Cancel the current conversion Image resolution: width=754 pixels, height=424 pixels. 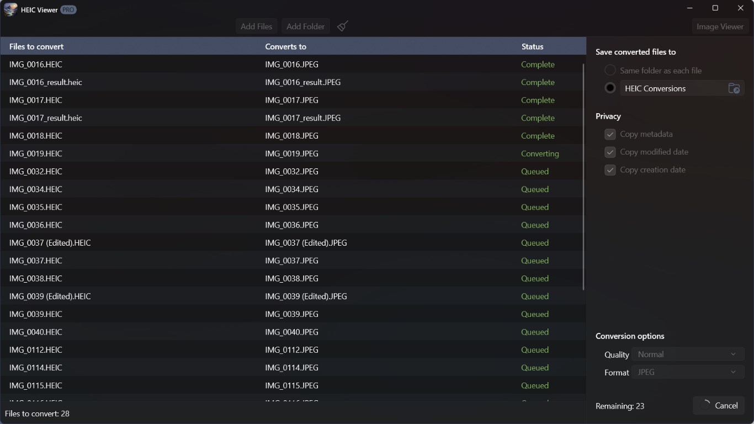(x=718, y=405)
